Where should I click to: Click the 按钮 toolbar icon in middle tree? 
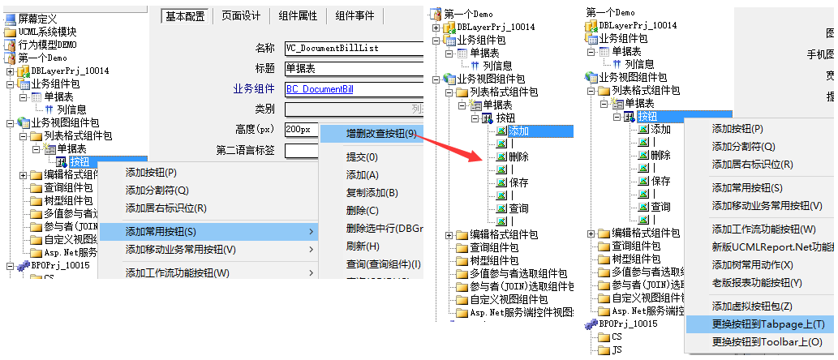click(488, 118)
